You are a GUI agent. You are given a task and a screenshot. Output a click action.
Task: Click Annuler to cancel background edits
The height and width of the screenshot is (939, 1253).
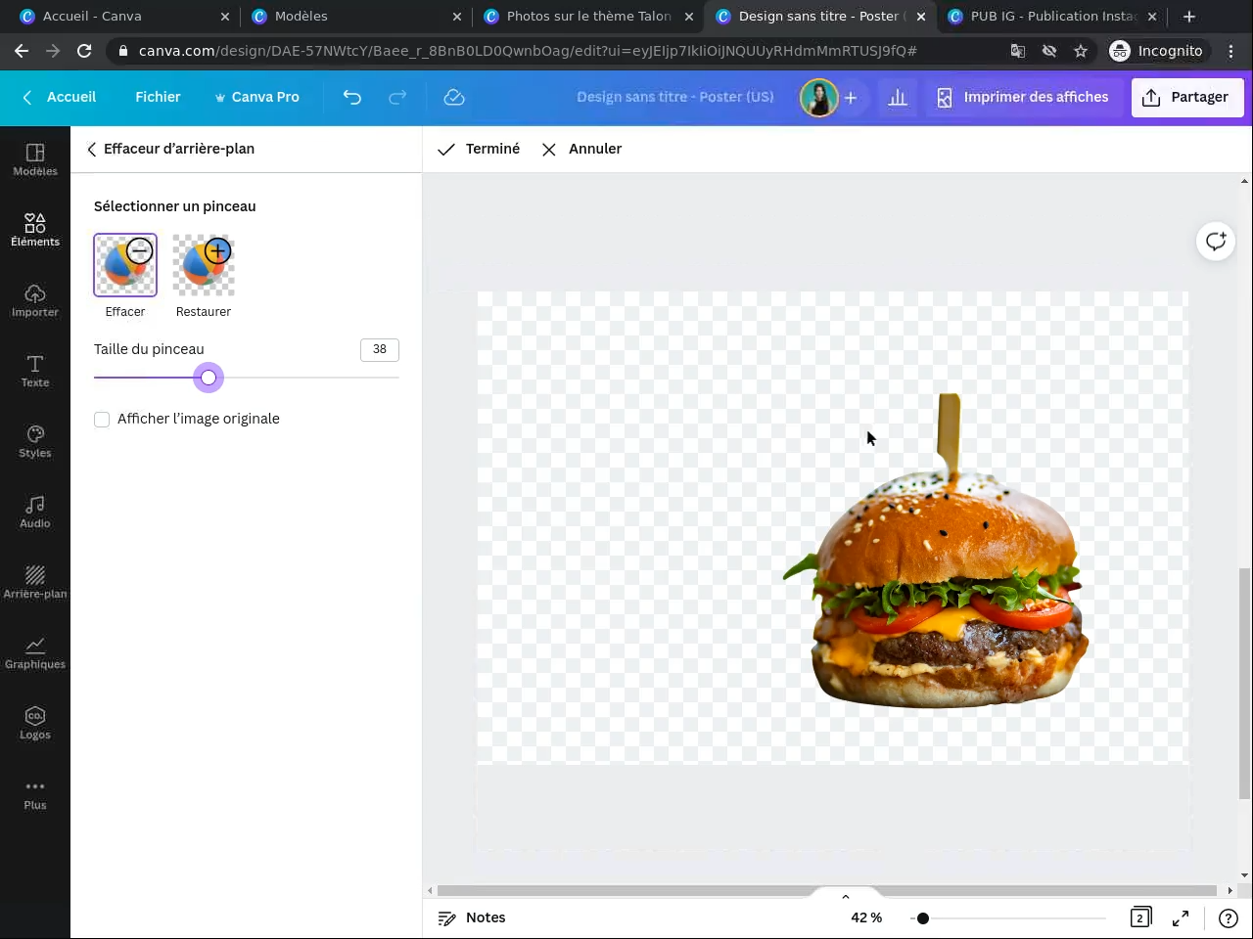pos(581,149)
